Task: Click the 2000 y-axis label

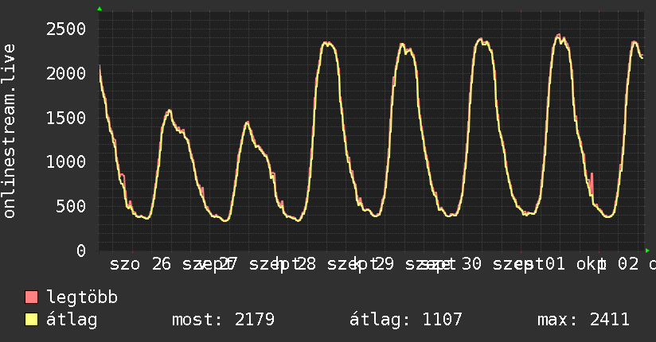Action: point(66,74)
